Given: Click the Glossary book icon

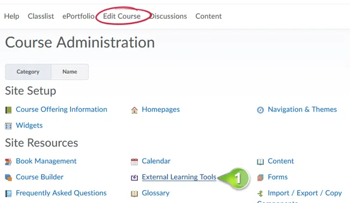Looking at the screenshot, I should pos(135,194).
